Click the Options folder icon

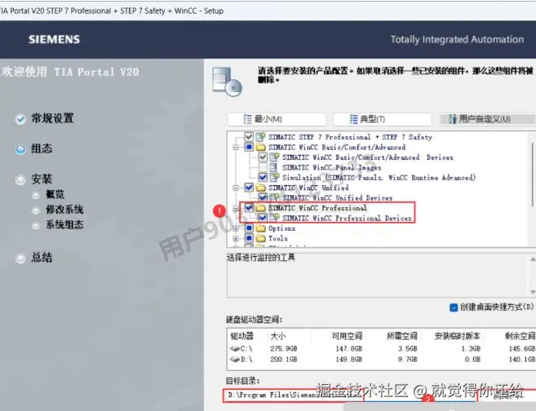[x=261, y=228]
